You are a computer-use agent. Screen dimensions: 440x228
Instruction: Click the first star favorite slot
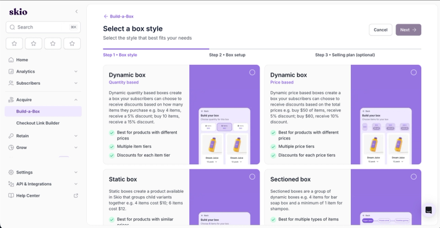(14, 43)
